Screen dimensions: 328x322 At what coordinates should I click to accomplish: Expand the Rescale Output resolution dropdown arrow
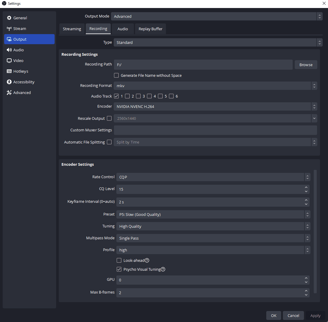click(314, 118)
